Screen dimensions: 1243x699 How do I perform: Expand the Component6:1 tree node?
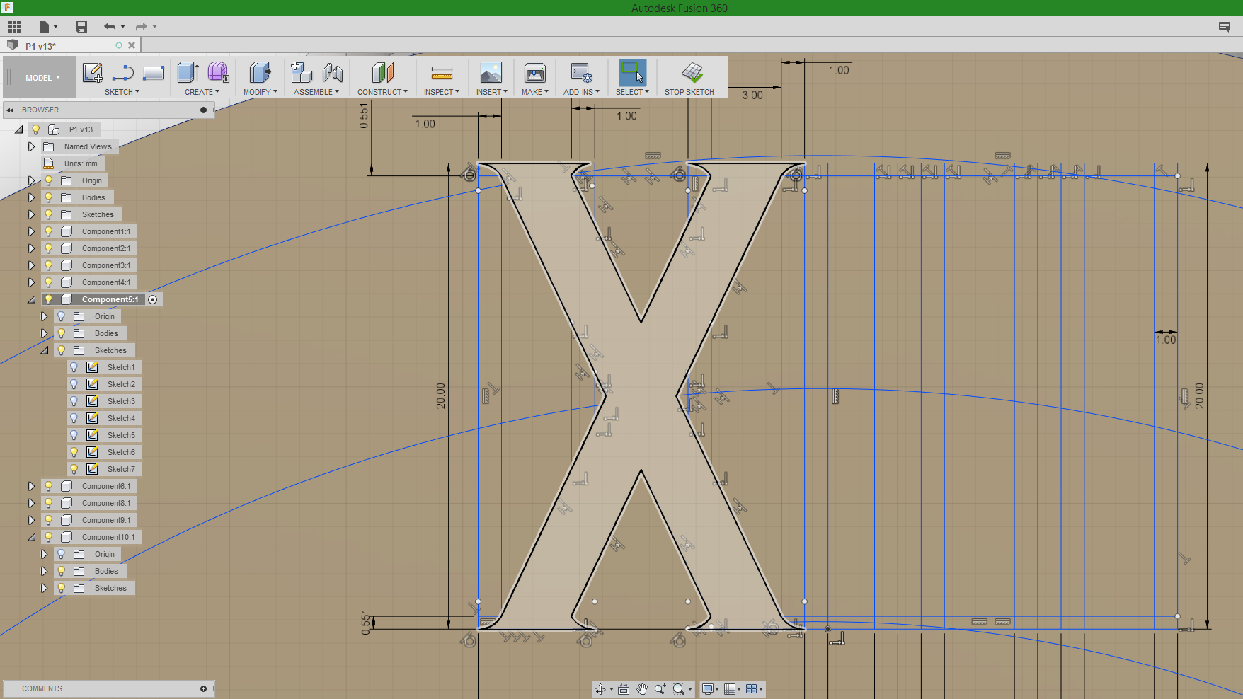31,486
